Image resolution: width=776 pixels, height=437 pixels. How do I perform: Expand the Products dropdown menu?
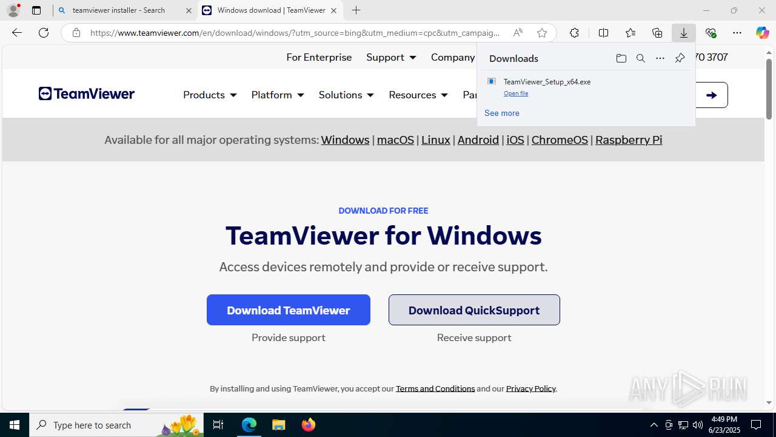pos(210,95)
